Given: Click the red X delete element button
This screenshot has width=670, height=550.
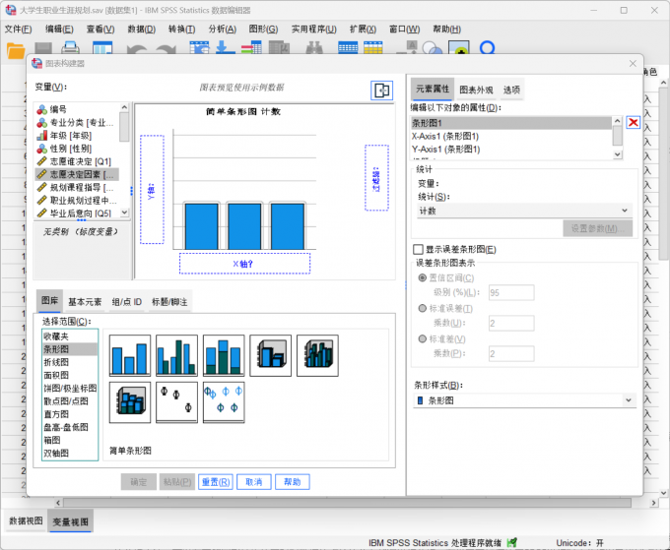Looking at the screenshot, I should (x=634, y=123).
